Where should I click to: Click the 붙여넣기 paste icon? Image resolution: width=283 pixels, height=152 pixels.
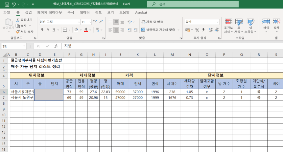(9, 22)
